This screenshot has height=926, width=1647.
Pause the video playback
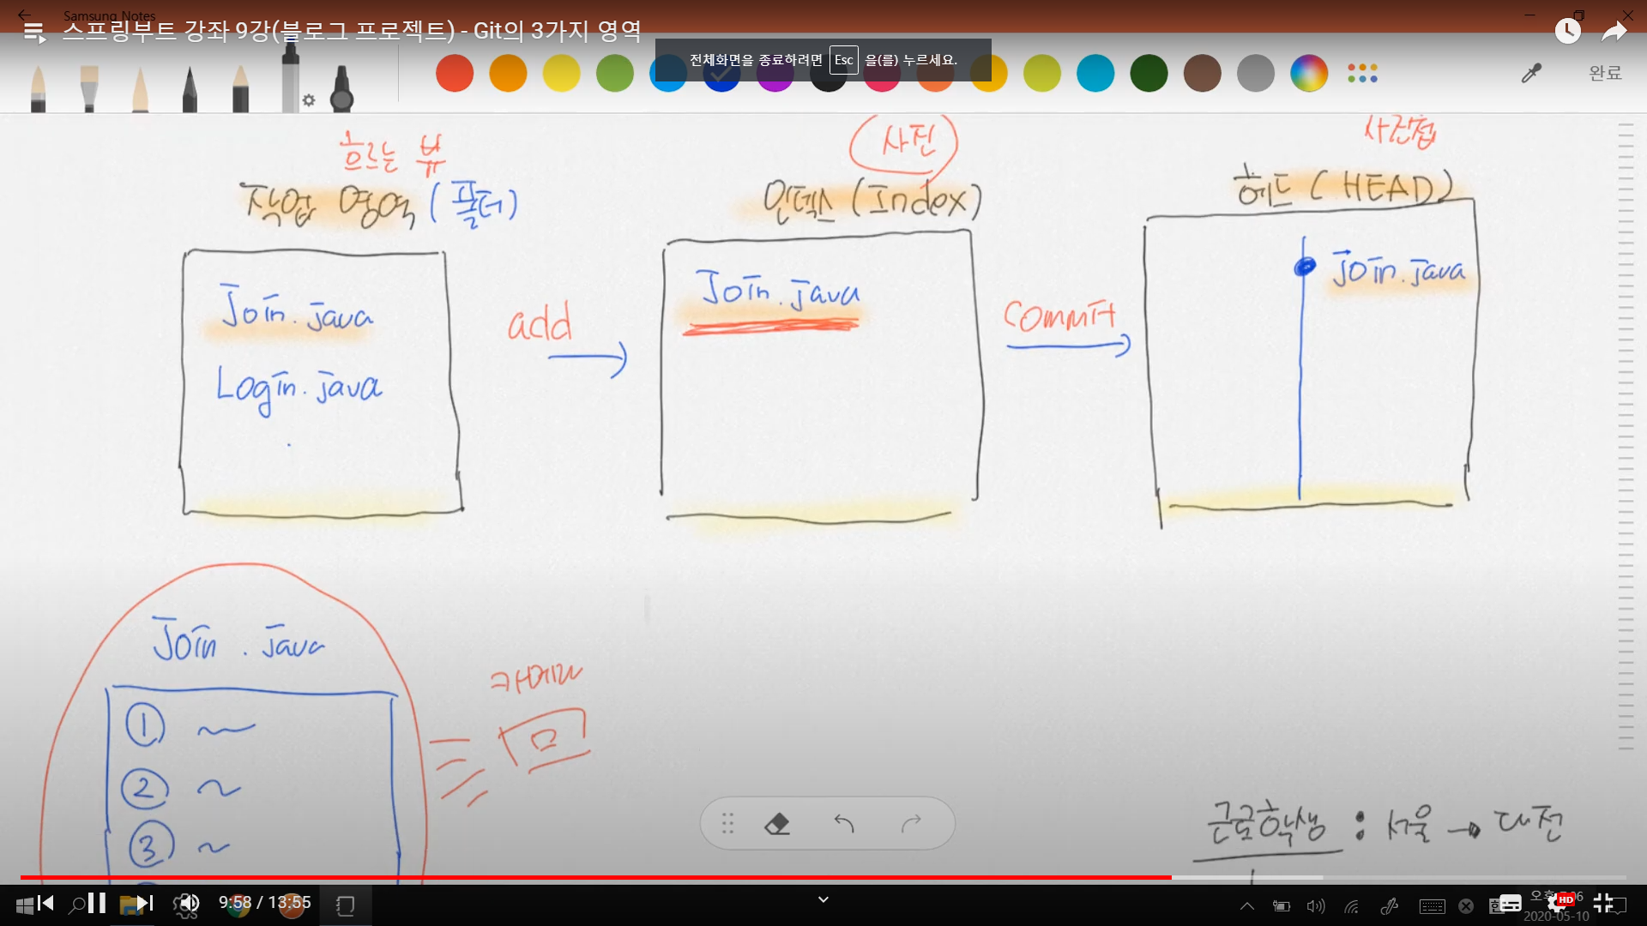pos(97,903)
